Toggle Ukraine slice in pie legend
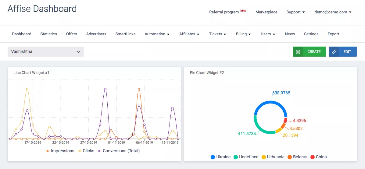This screenshot has width=365, height=169. (220, 157)
